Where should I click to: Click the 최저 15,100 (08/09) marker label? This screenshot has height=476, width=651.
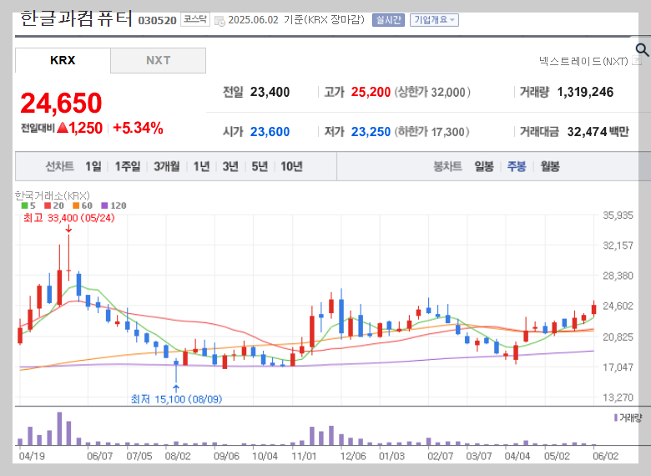coord(176,399)
